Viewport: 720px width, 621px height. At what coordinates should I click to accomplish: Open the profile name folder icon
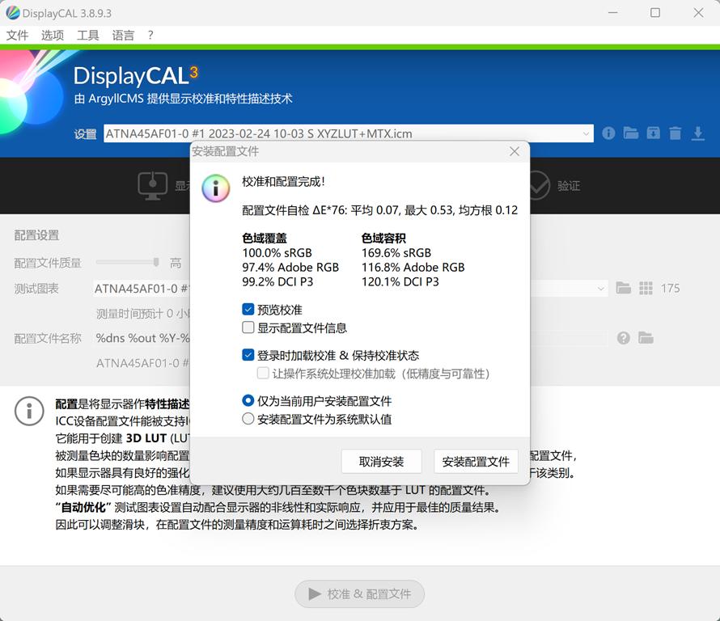pyautogui.click(x=646, y=338)
